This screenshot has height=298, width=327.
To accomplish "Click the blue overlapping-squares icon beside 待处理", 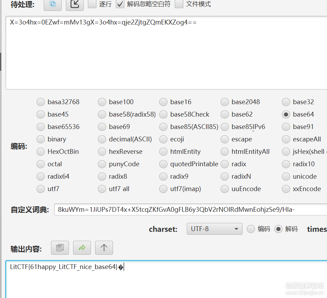I will click(x=53, y=4).
